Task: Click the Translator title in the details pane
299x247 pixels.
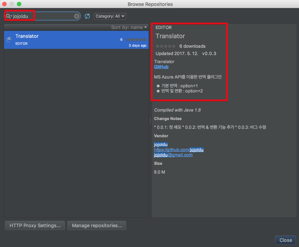Action: pyautogui.click(x=170, y=36)
